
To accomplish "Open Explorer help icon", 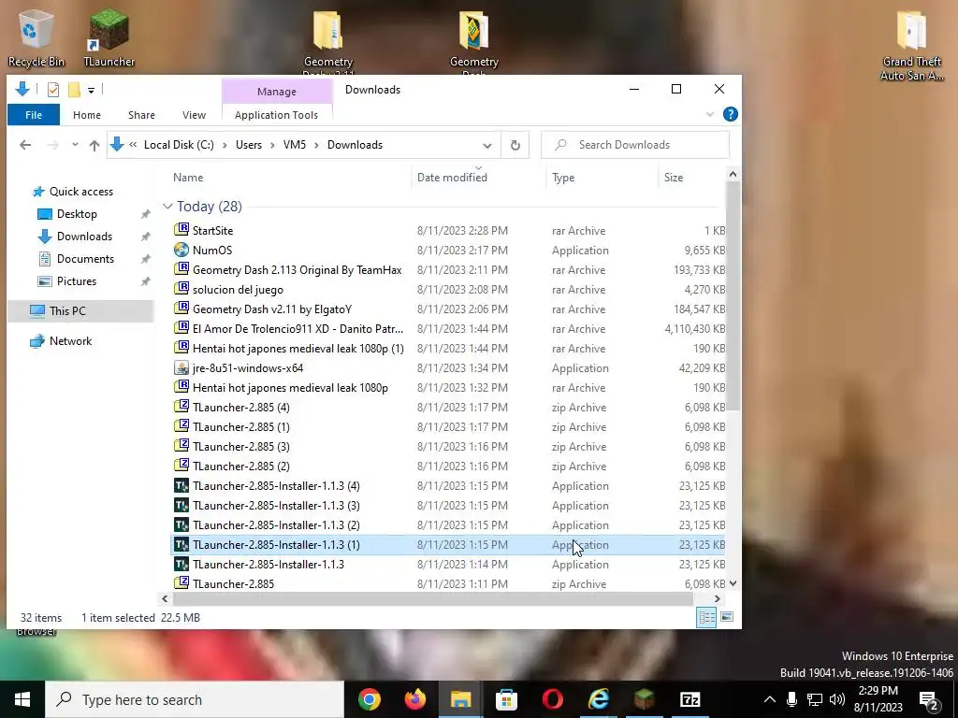I will 730,114.
